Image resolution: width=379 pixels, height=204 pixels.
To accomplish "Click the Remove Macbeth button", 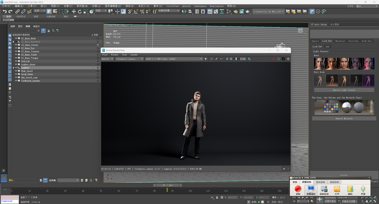I will (x=344, y=118).
